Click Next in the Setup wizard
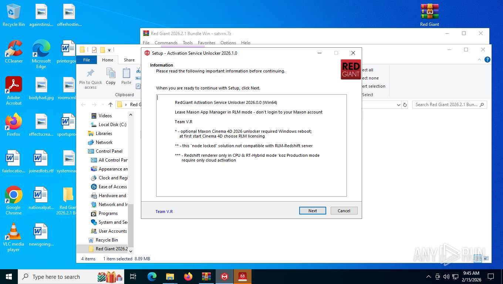Screen dimensions: 503x284 (313, 211)
